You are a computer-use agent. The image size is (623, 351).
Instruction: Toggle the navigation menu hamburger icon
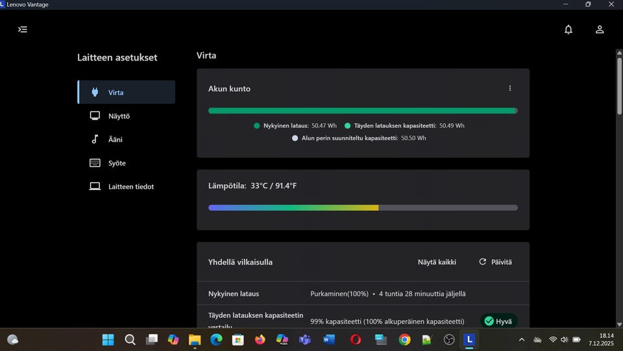tap(23, 29)
